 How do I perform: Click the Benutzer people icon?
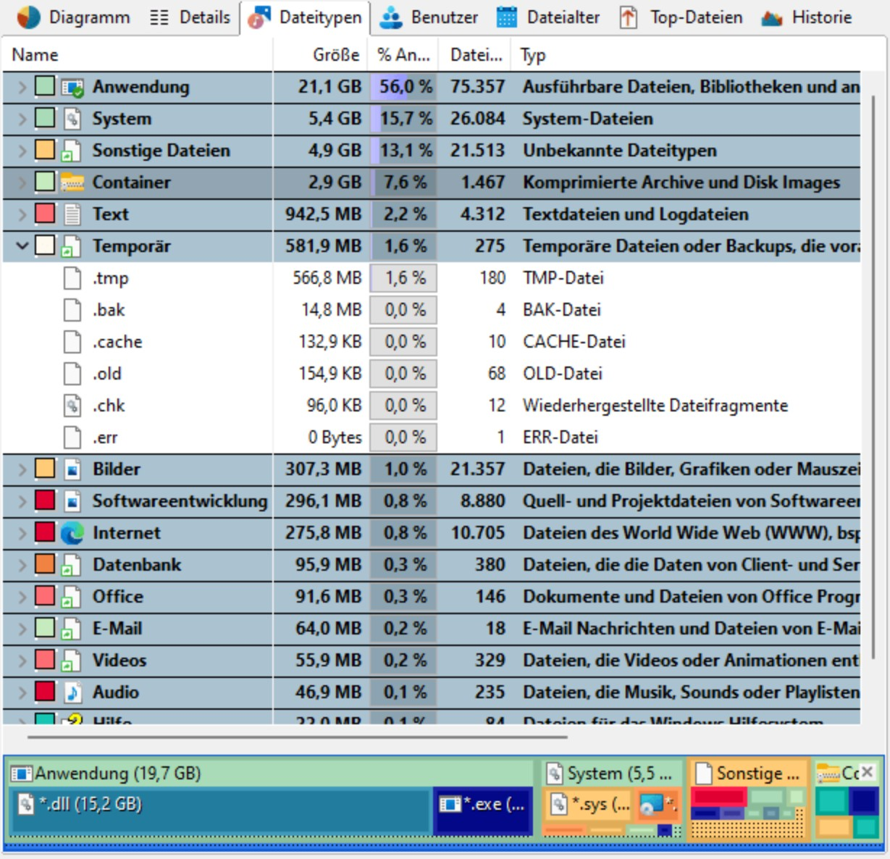click(x=391, y=17)
